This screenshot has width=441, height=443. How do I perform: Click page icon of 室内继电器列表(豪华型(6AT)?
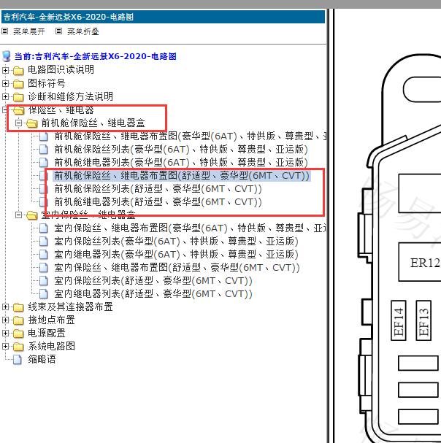[x=44, y=254]
